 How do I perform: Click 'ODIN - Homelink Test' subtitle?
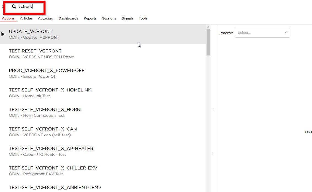29,96
